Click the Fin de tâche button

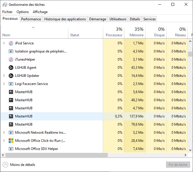tap(178, 164)
